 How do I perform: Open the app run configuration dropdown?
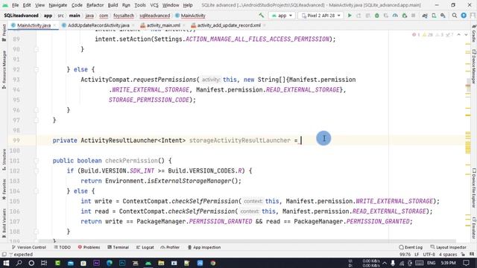point(282,15)
